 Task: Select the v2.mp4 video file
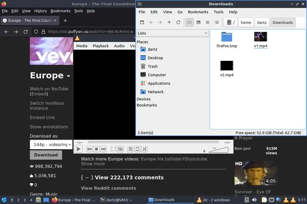click(x=227, y=69)
